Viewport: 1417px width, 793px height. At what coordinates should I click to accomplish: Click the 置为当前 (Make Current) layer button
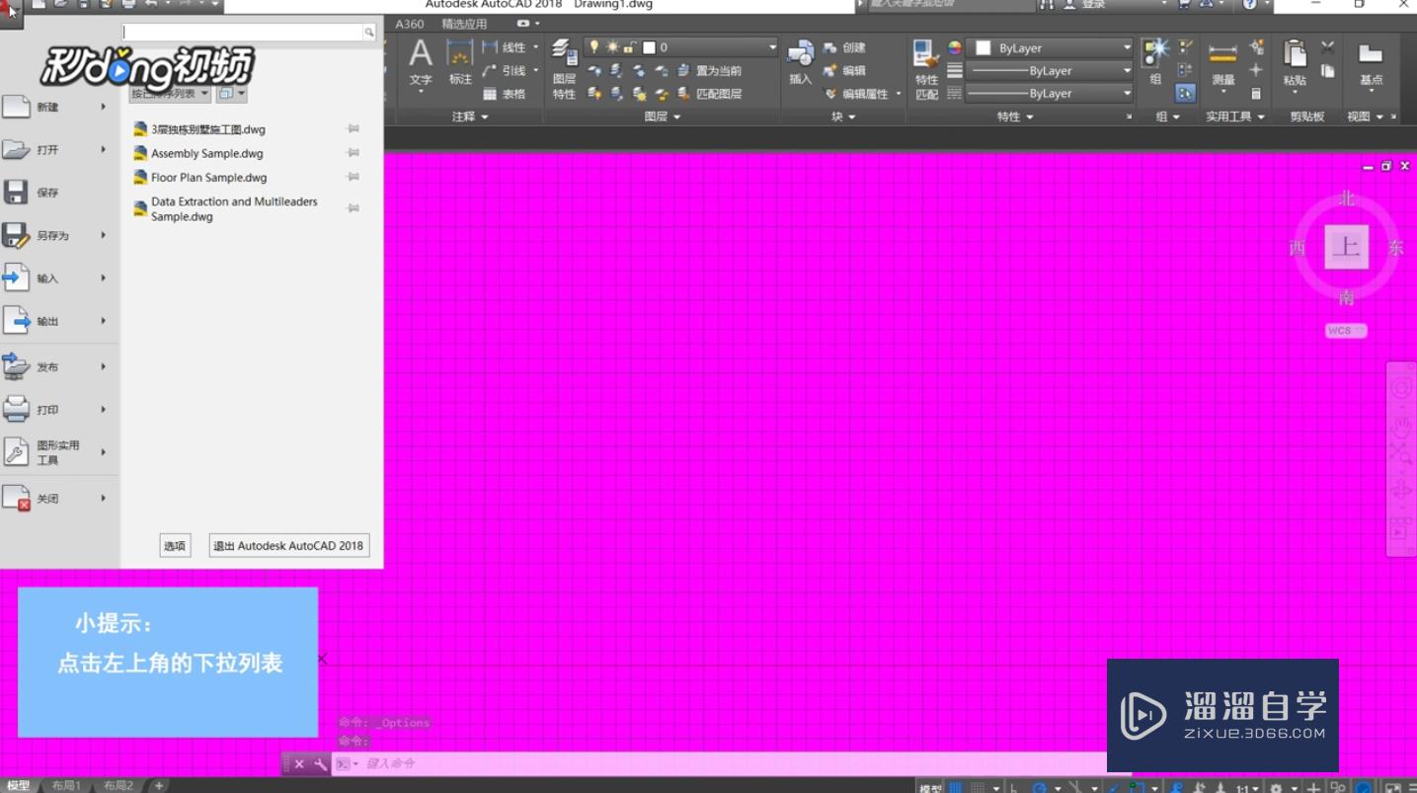coord(710,71)
